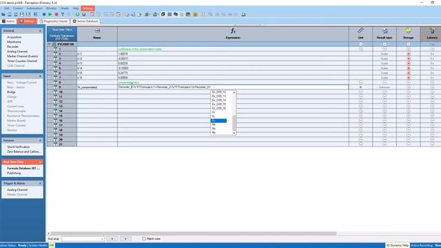Open the Automation menu
The width and height of the screenshot is (441, 248).
34,8
